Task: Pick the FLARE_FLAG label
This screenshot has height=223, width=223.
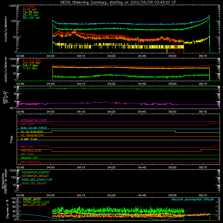Action: [29, 139]
